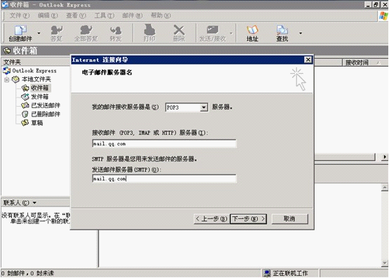Viewport: 389px width, 278px height.
Task: Click the working online (正在联机工作) status icon
Action: click(x=268, y=273)
